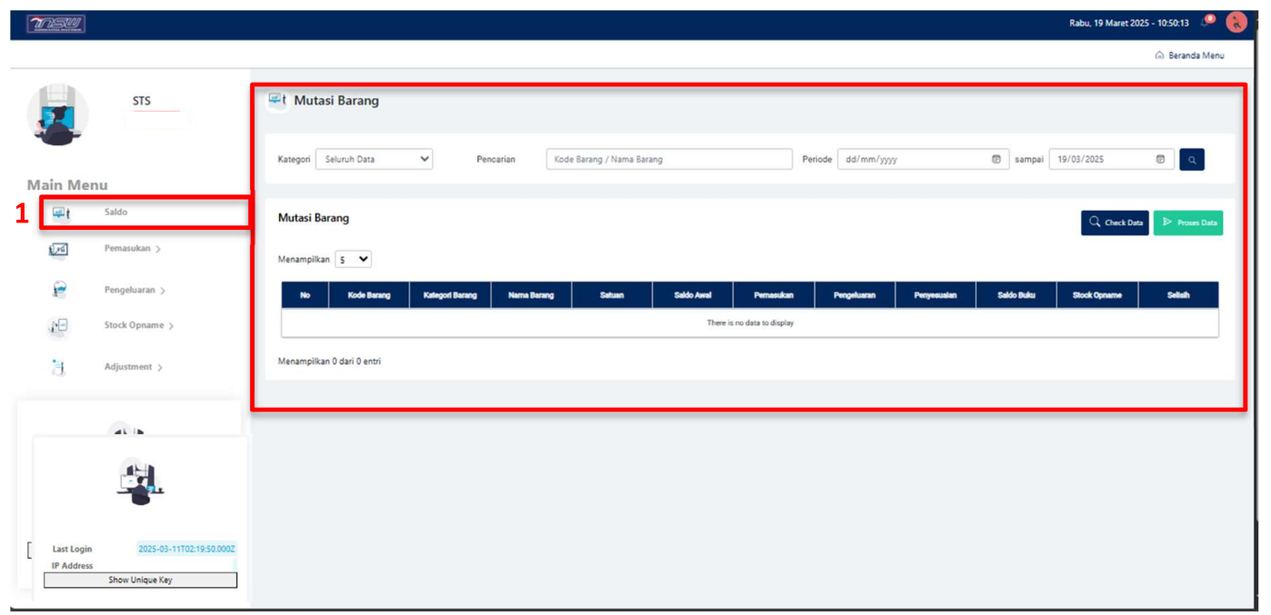This screenshot has width=1271, height=615.
Task: Open the notification bell icon
Action: (x=1207, y=22)
